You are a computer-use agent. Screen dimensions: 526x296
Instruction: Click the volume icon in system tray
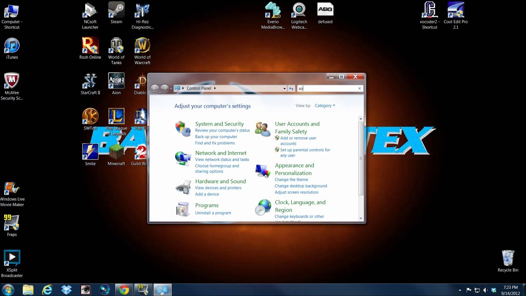(x=486, y=290)
